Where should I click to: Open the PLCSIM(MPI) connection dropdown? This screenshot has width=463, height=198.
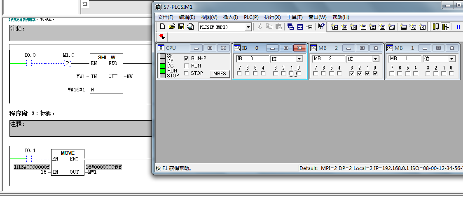[x=248, y=27]
